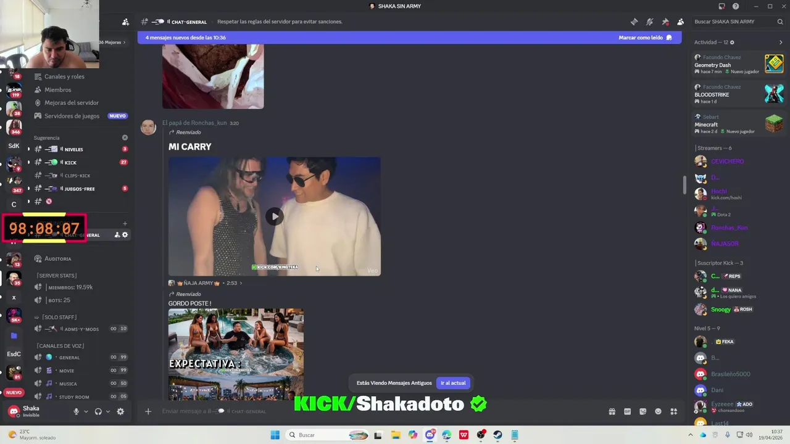Screen dimensions: 790x444
Task: Collapse CANALES DE VOZ category
Action: pos(59,346)
